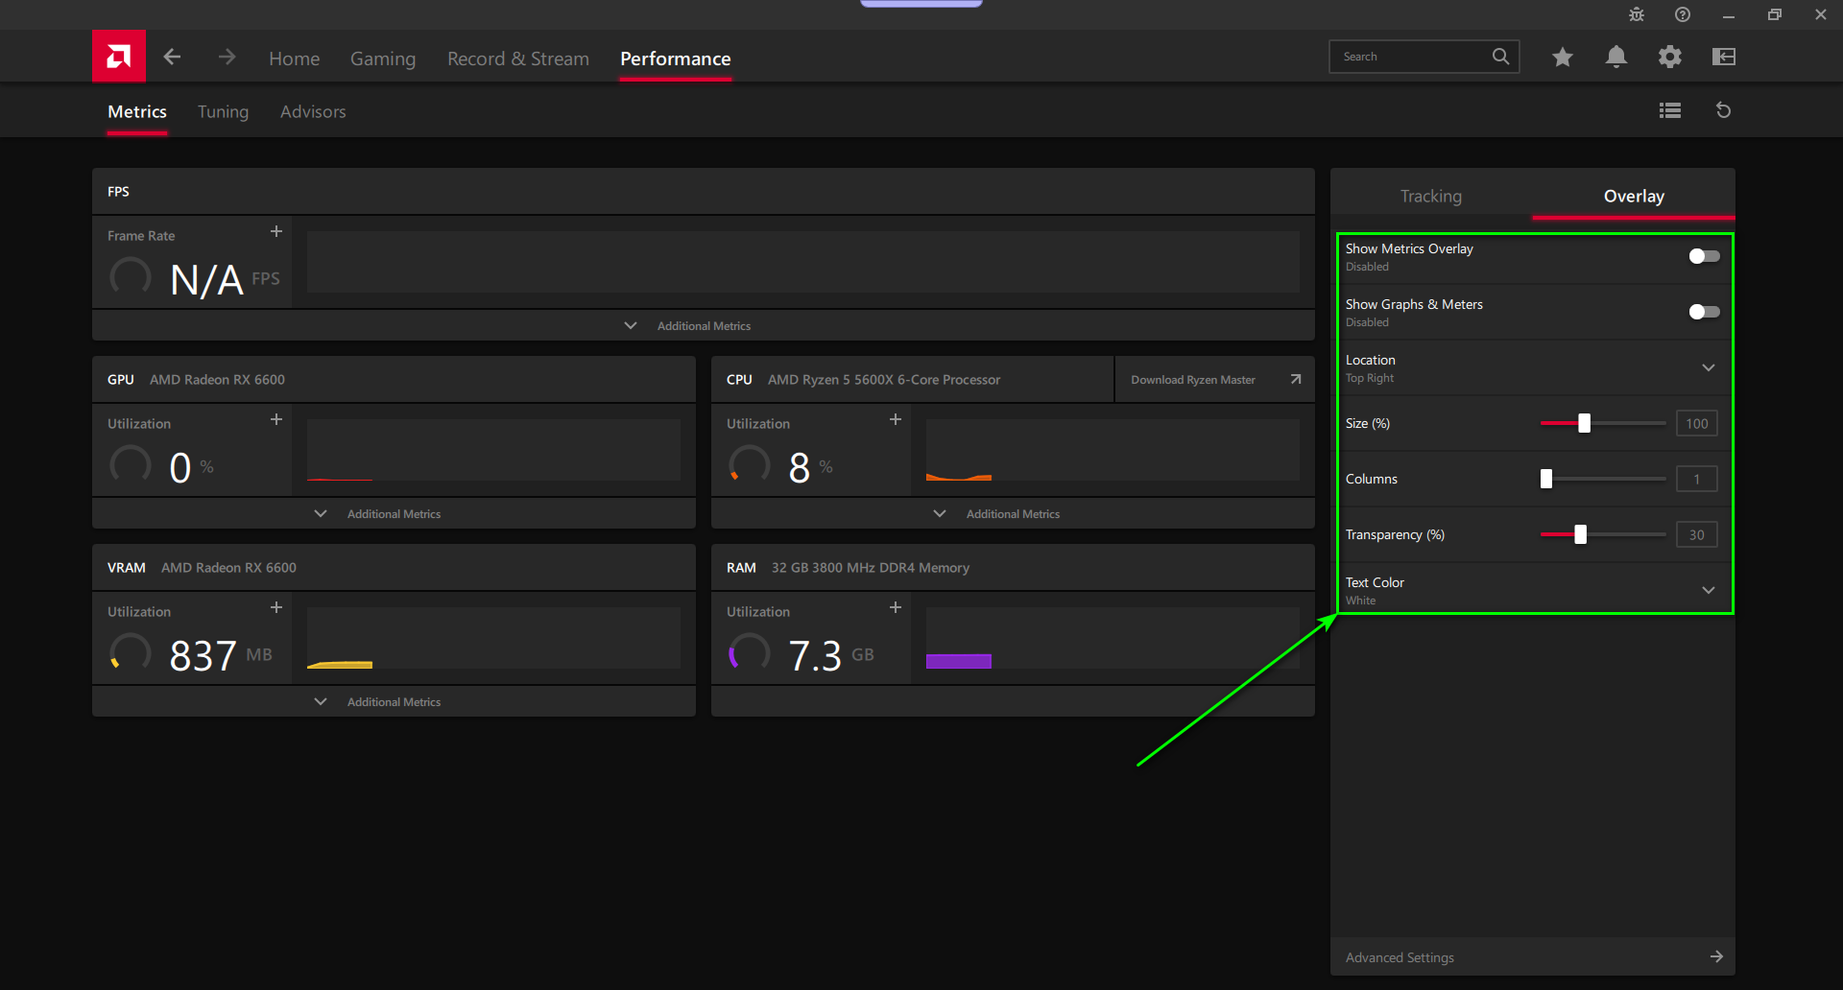Click the Size (%) slider handle
This screenshot has width=1843, height=990.
pos(1585,423)
